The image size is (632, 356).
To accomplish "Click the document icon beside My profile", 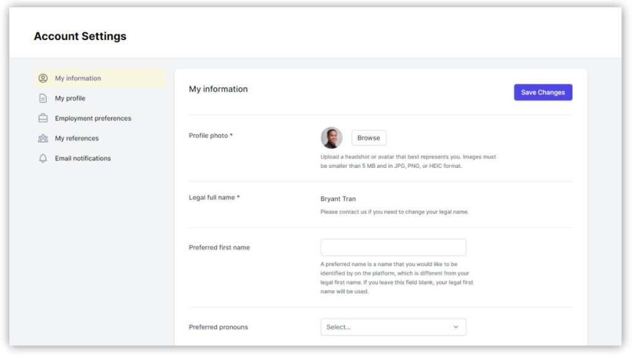I will click(x=43, y=98).
